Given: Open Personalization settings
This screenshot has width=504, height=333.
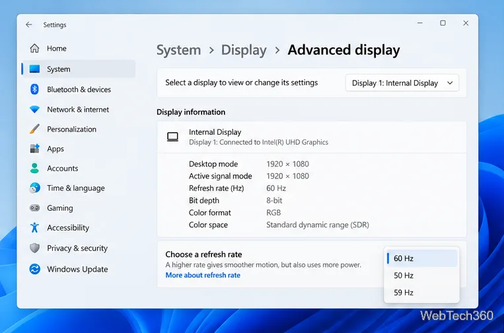Looking at the screenshot, I should pos(79,129).
